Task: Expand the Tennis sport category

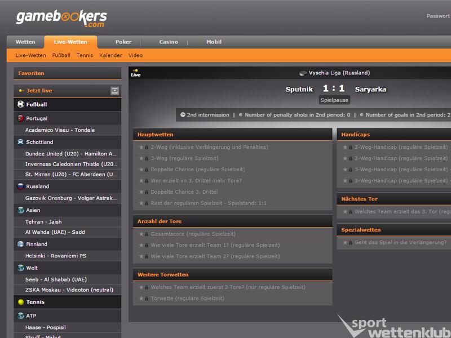Action: pos(67,302)
